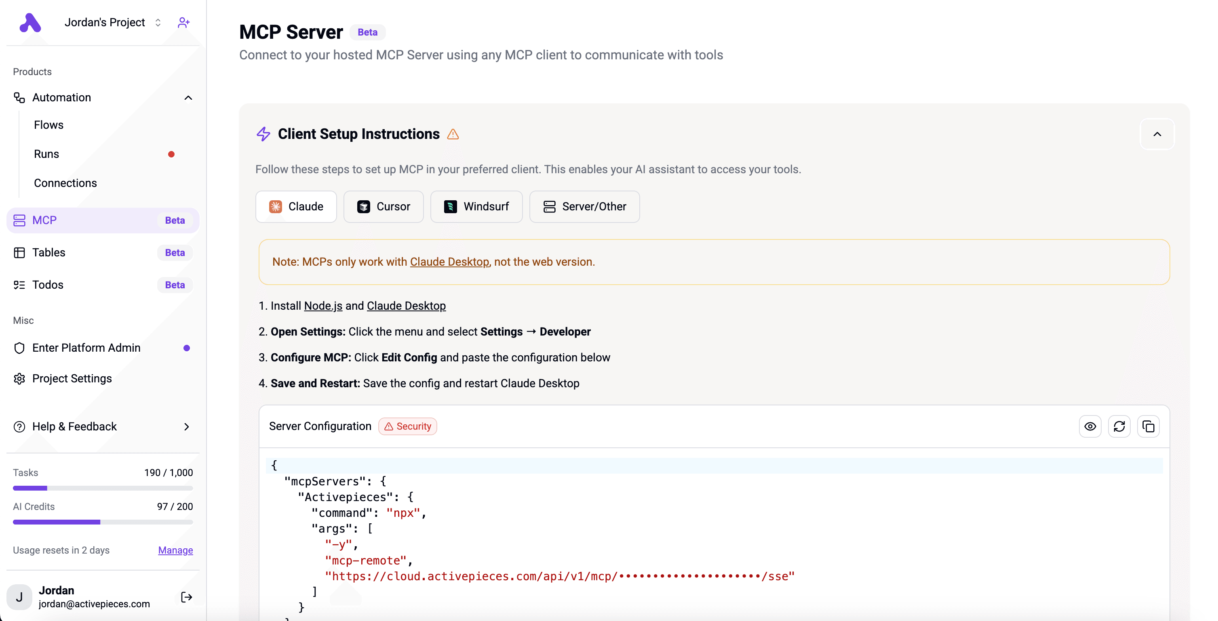
Task: Click the MCP server icon in sidebar
Action: click(x=19, y=220)
